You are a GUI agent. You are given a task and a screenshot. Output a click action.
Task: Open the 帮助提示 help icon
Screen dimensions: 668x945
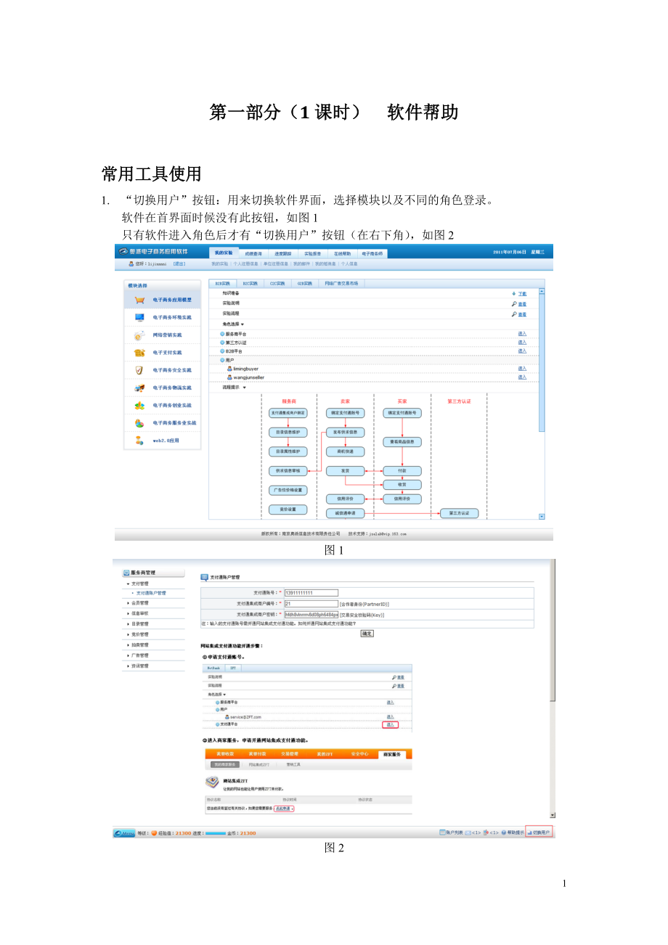(503, 832)
